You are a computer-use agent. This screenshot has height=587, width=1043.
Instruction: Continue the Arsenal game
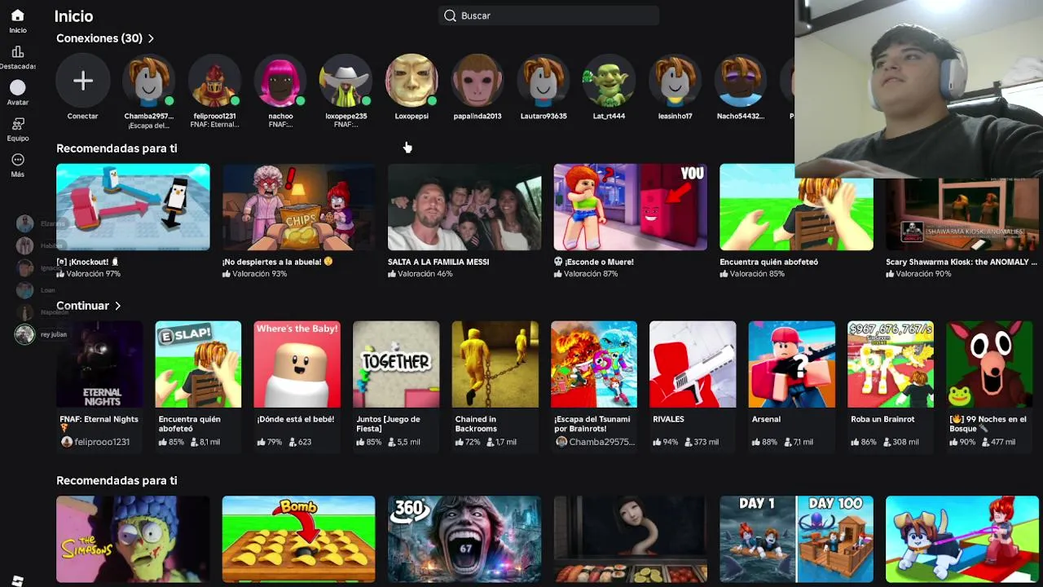click(x=791, y=364)
